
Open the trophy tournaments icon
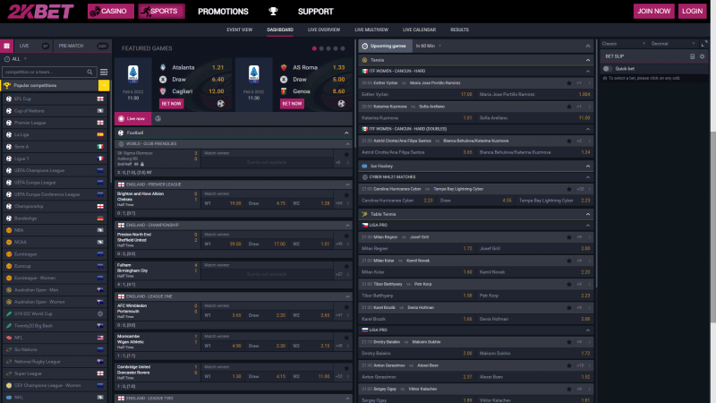[x=273, y=11]
